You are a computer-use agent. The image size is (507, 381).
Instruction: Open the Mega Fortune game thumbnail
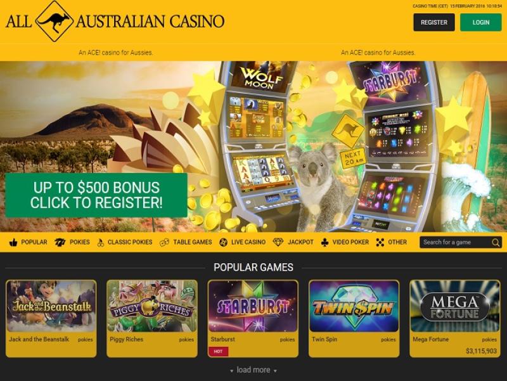454,306
